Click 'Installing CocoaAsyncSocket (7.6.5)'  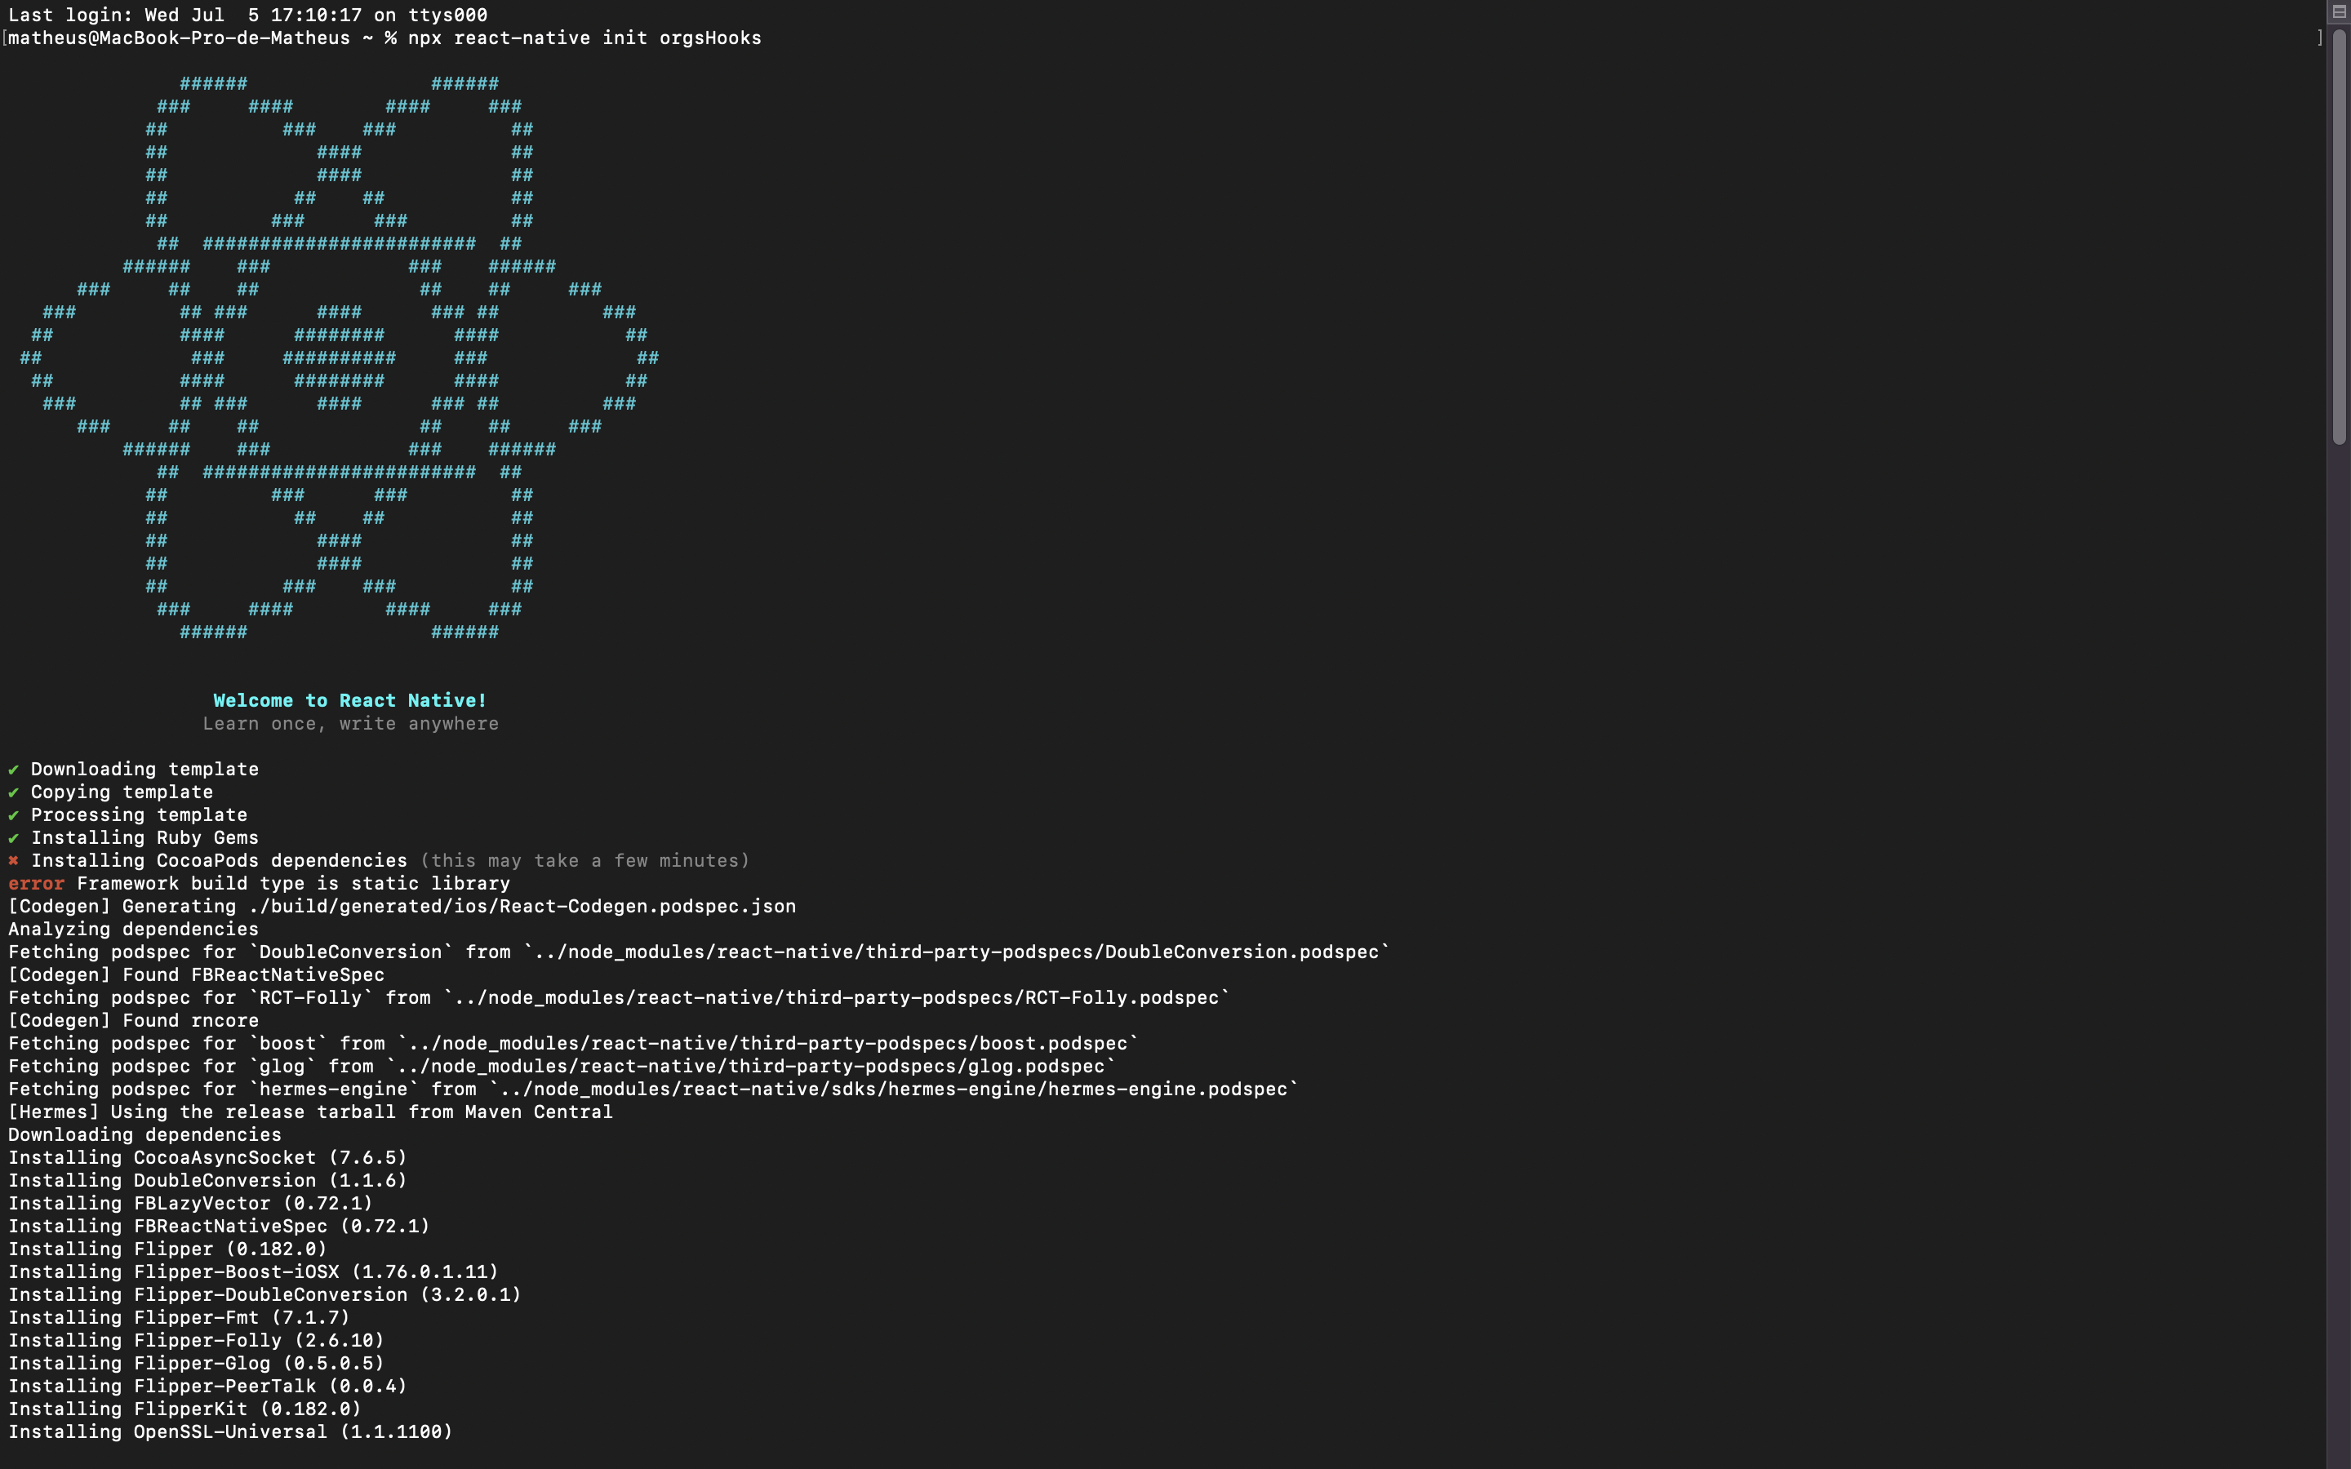[208, 1157]
